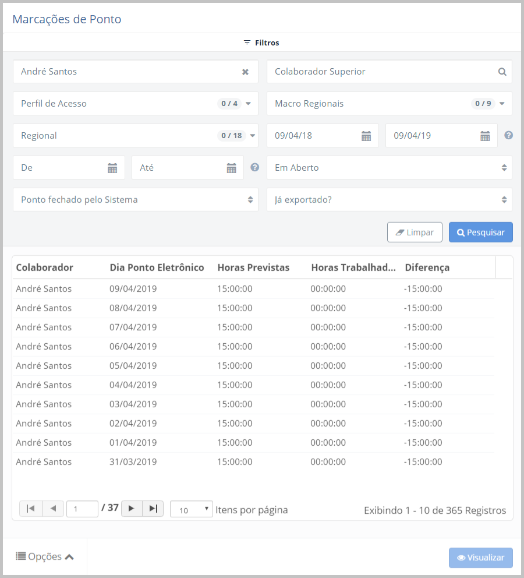Click the help icon beside the Até field
Screen dimensions: 524x578
[254, 167]
